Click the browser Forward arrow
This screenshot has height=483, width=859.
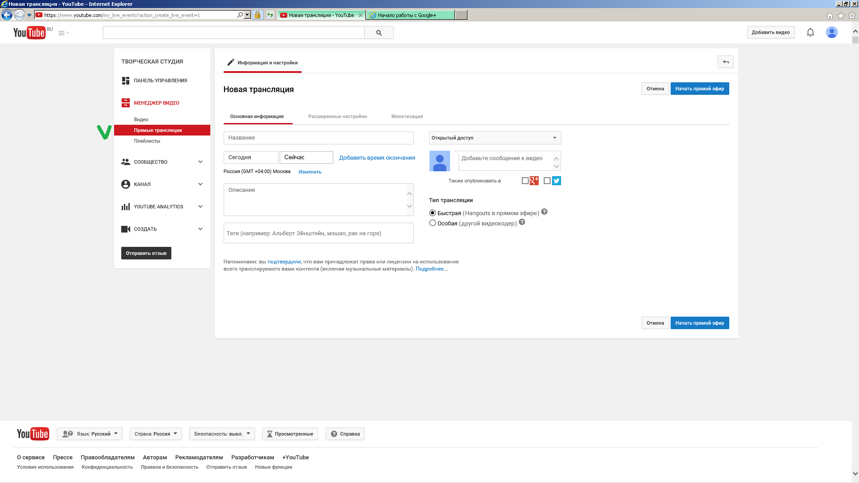pos(19,15)
